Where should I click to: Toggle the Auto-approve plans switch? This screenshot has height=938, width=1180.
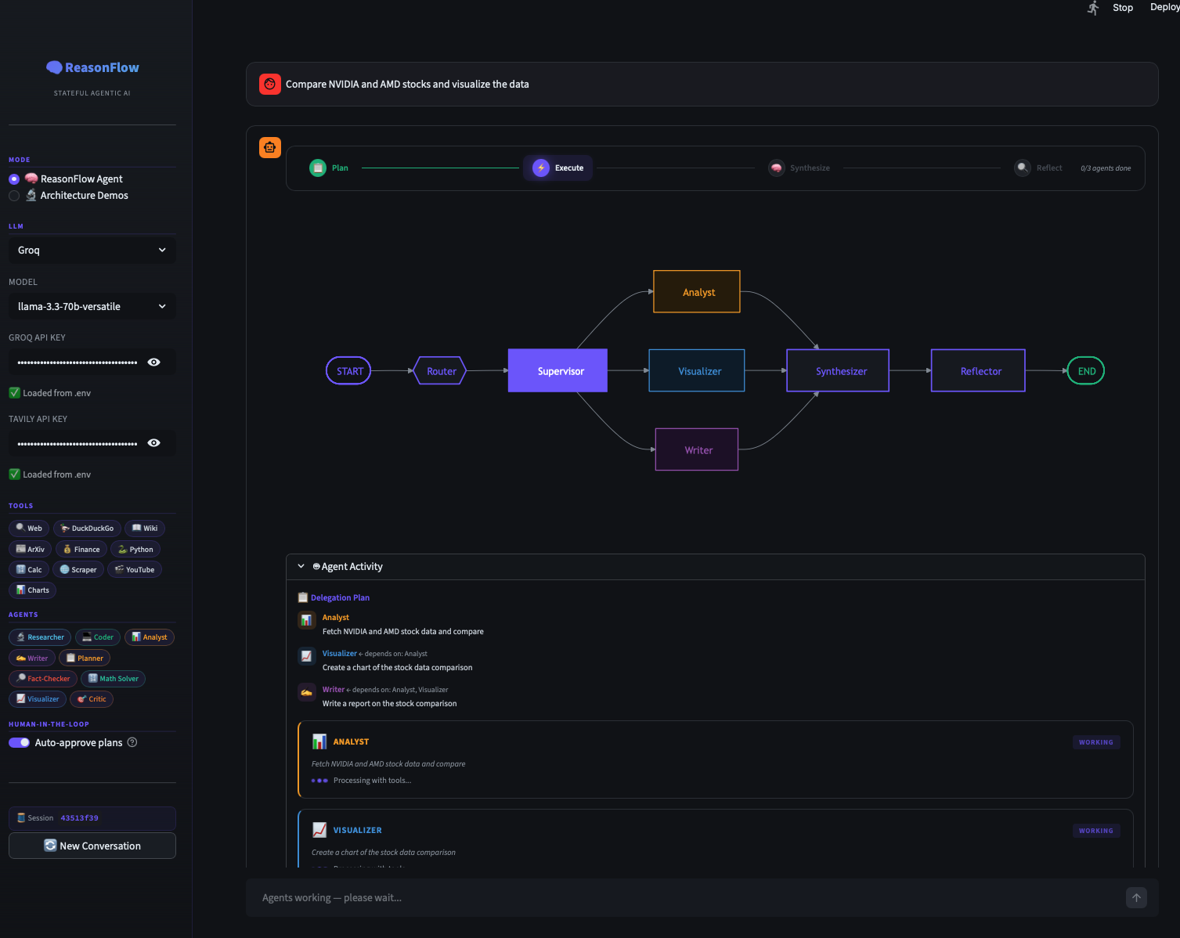20,743
